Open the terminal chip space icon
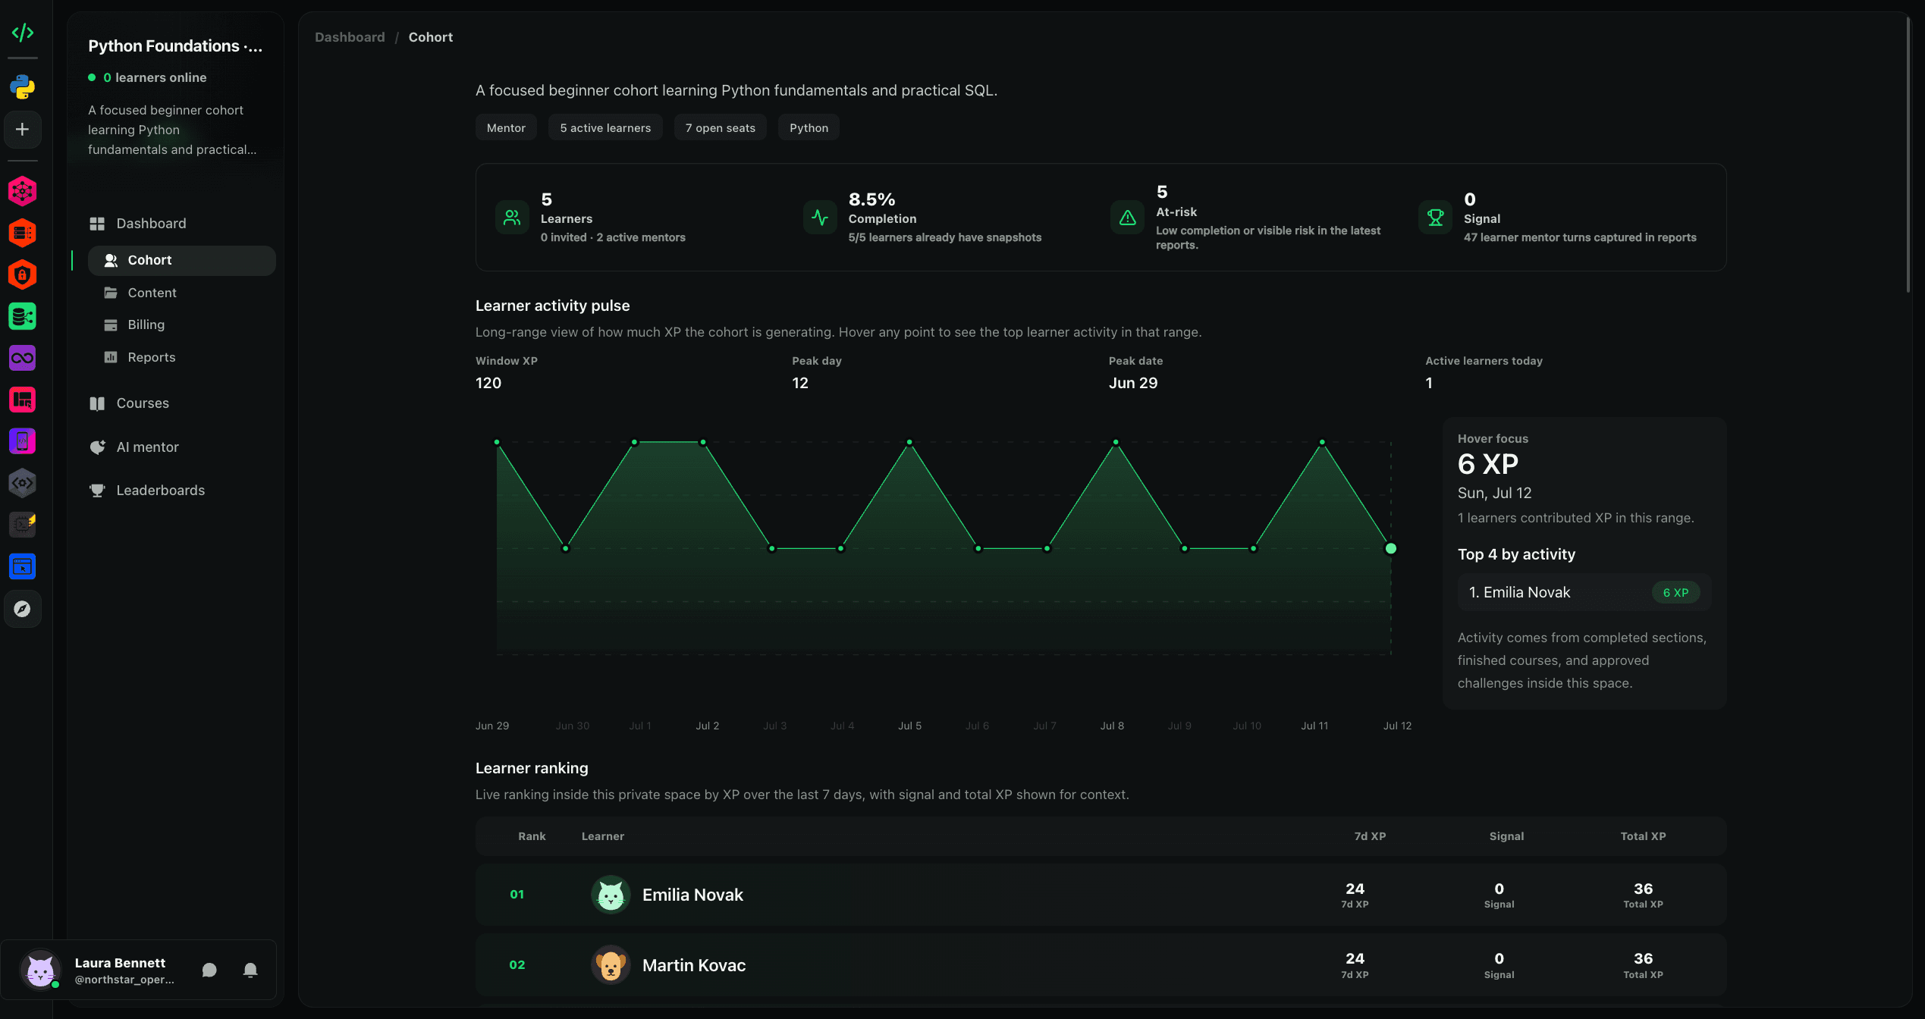1925x1019 pixels. 23,525
